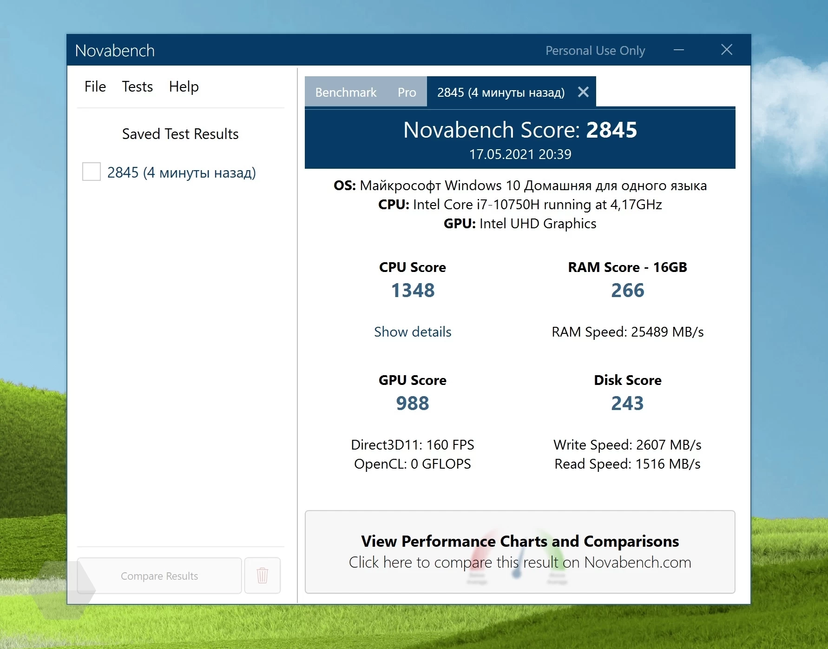Select the 2845 result tab title
828x649 pixels.
[x=500, y=93]
